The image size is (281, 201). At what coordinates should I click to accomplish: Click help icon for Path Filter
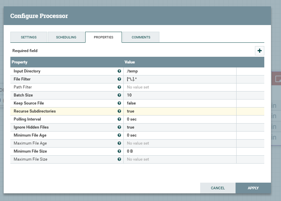pyautogui.click(x=119, y=87)
